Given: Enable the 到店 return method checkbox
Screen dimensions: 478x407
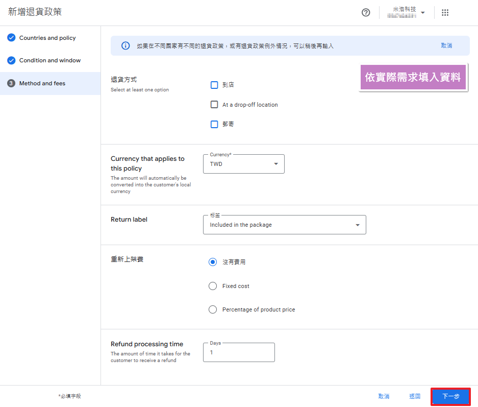Looking at the screenshot, I should [x=214, y=85].
